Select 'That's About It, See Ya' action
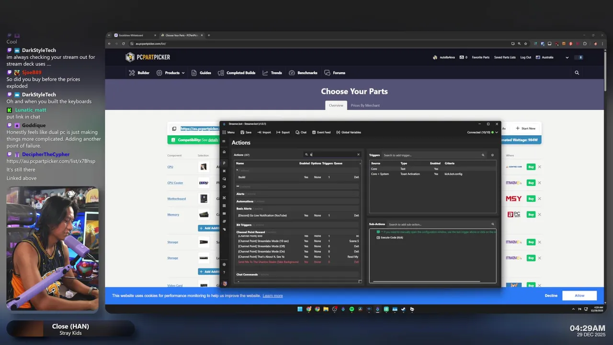Viewport: 613px width, 345px height. (x=297, y=257)
